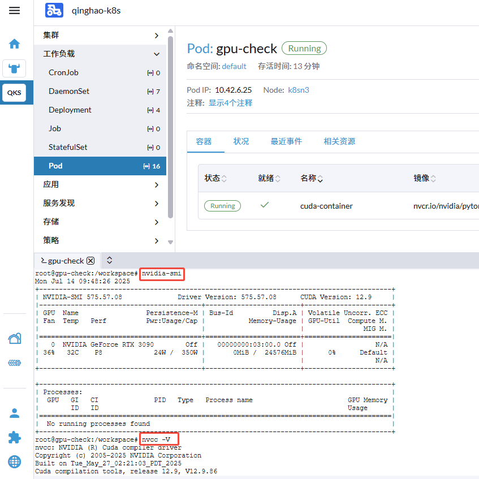
Task: Open the default namespace link
Action: [x=234, y=66]
